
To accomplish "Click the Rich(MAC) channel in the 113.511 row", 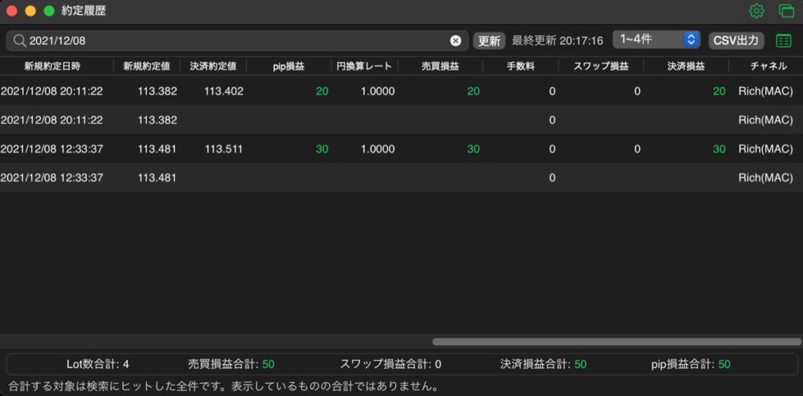I will point(765,149).
